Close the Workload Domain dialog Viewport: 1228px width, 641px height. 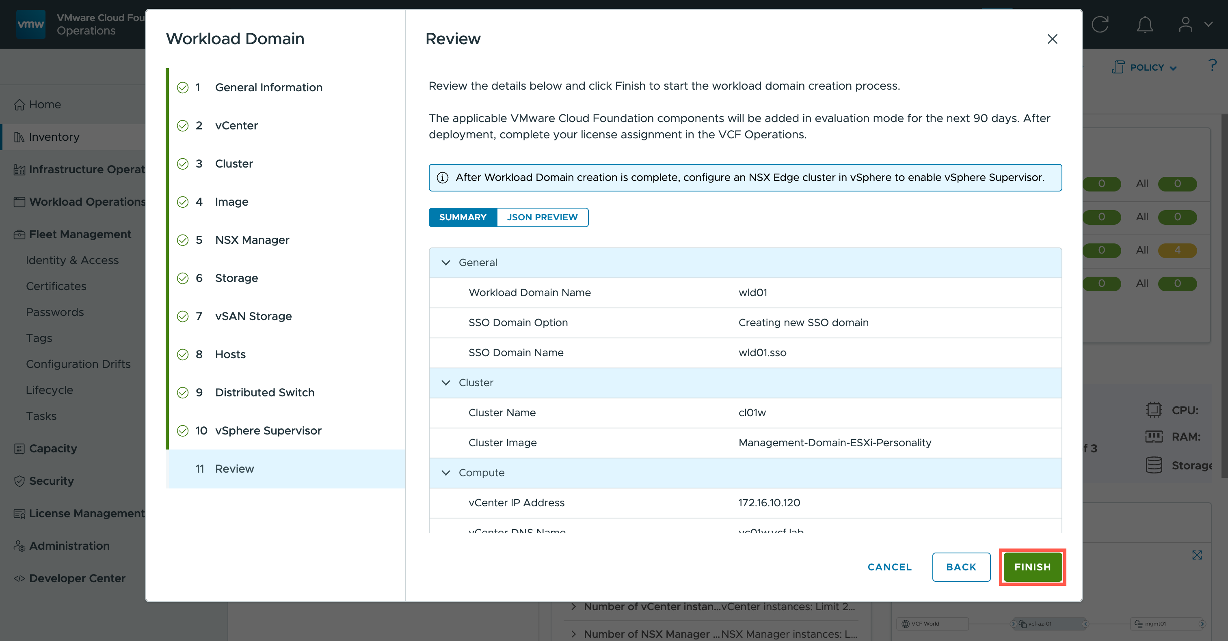[1052, 39]
